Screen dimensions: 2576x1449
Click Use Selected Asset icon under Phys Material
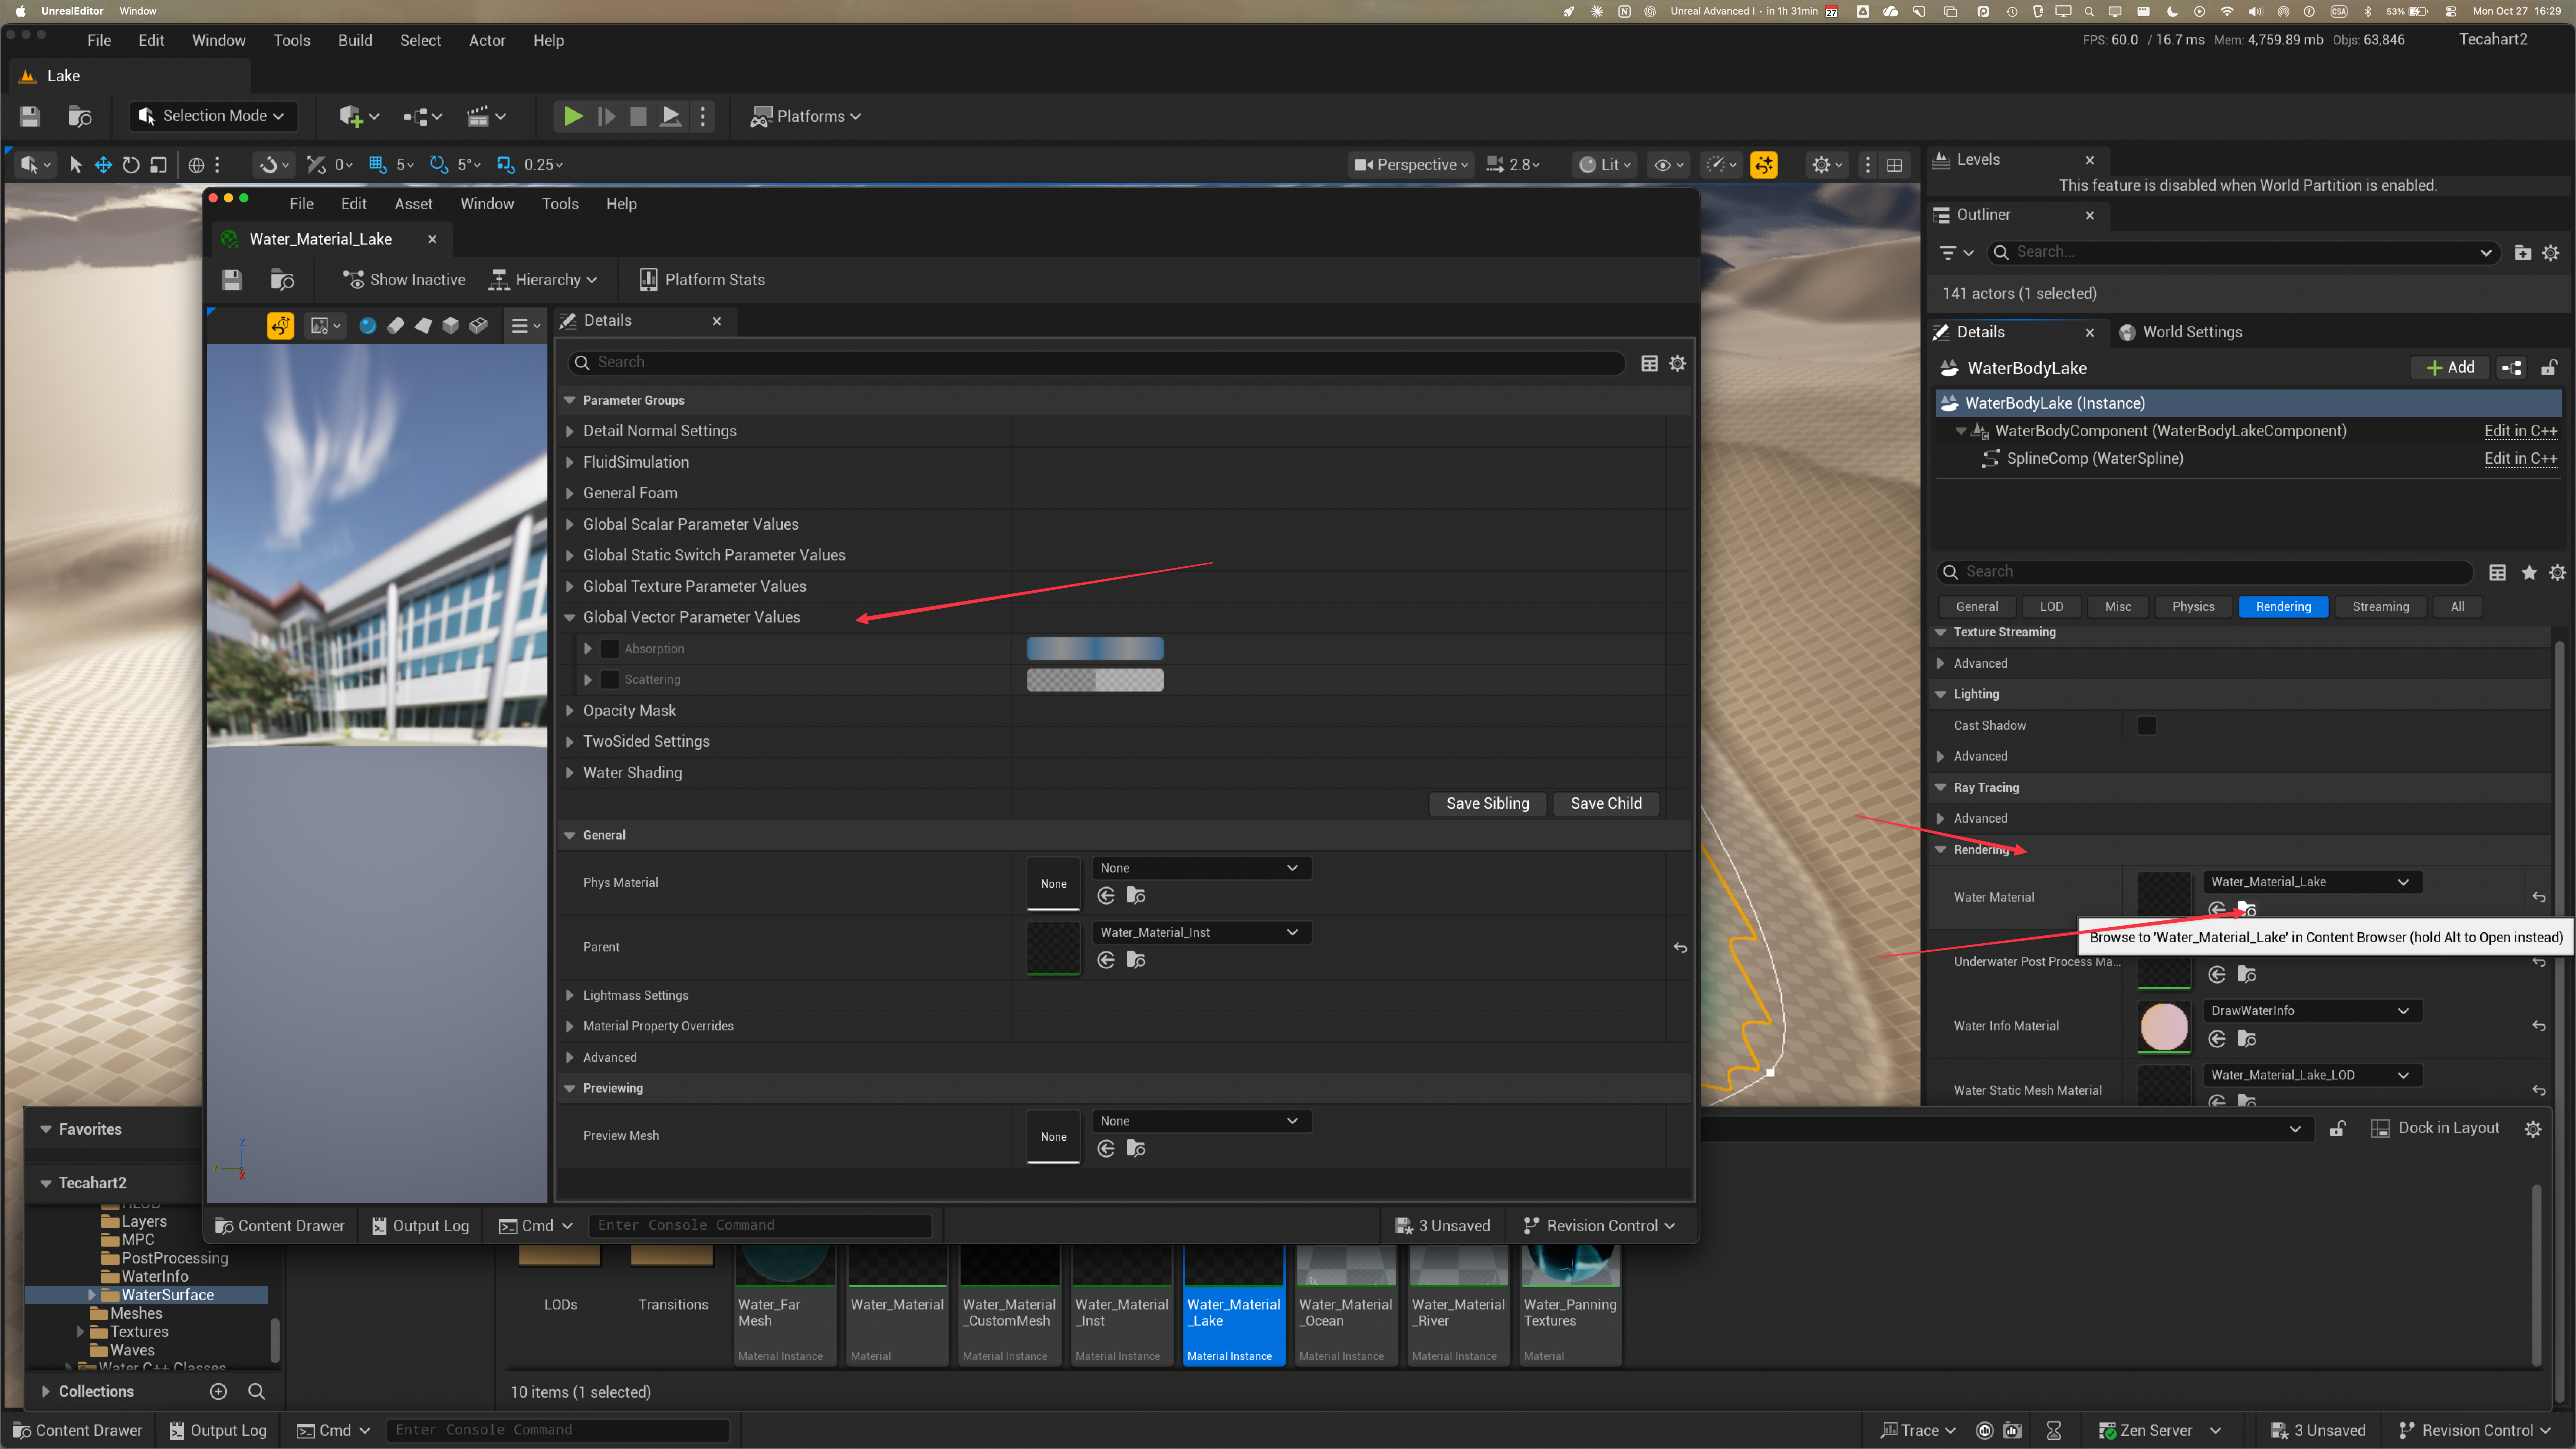point(1106,896)
